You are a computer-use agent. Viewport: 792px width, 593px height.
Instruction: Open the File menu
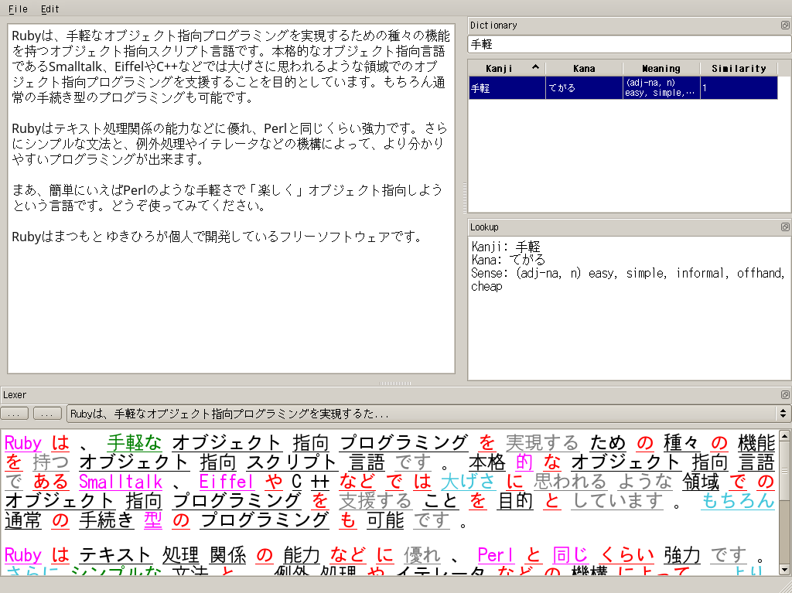coord(19,9)
